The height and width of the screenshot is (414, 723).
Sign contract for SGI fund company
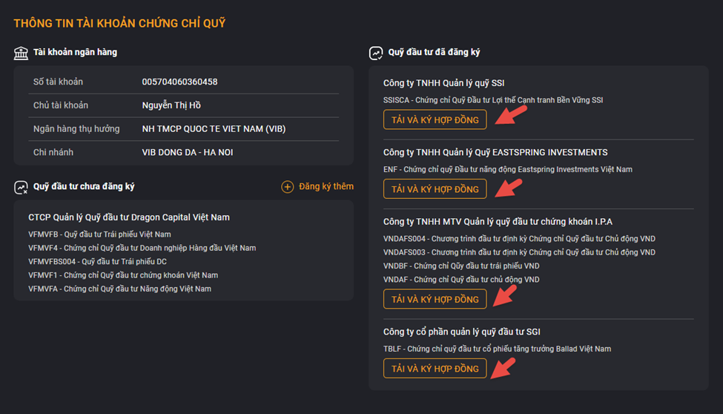pos(435,368)
